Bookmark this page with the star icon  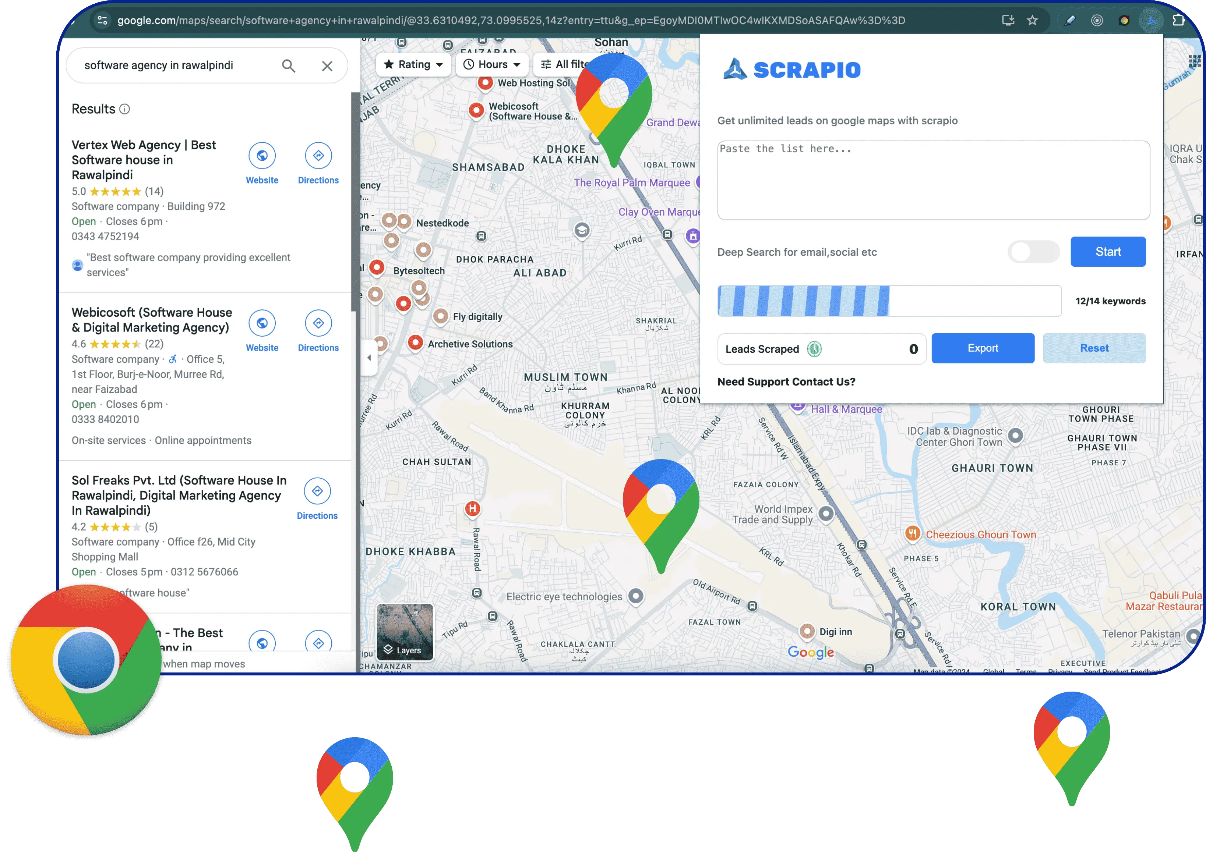coord(1033,21)
